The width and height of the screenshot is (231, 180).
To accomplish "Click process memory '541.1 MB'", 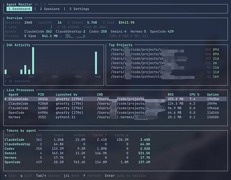I will point(50,36).
